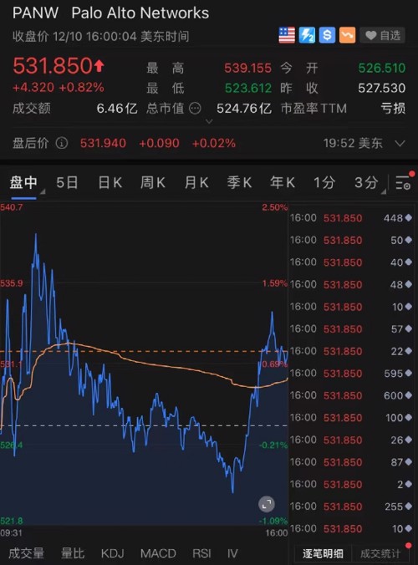Tap the blue lightning Level 2 icon
Screen dimensions: 418x565
coord(307,35)
